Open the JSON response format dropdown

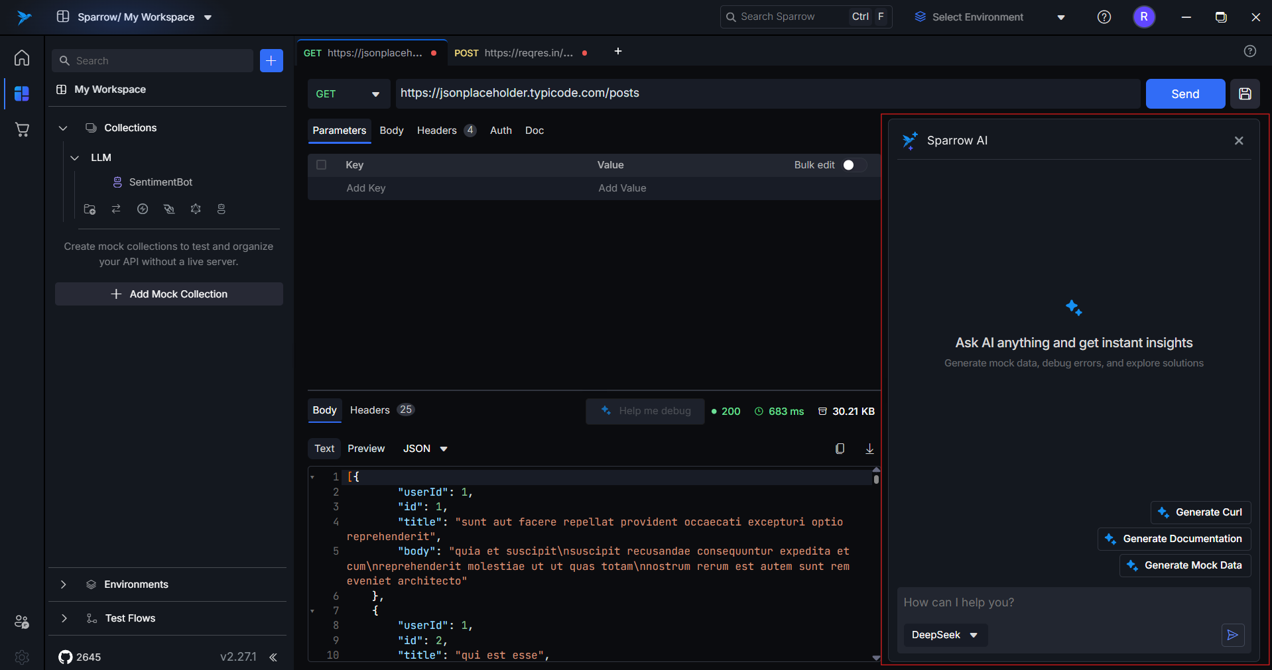pos(425,449)
